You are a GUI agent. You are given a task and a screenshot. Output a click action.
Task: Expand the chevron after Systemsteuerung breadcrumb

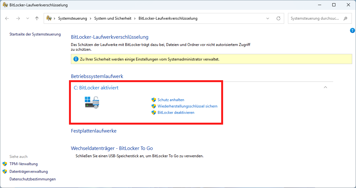point(91,18)
